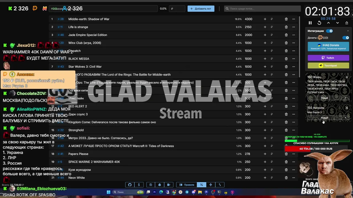This screenshot has width=353, height=198.
Task: Open the Правила rules tab
Action: coord(187,185)
